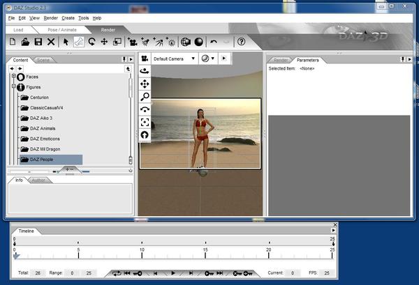Screen dimensions: 419x285
Task: Click the viewport magnifier zoom icon
Action: (145, 97)
